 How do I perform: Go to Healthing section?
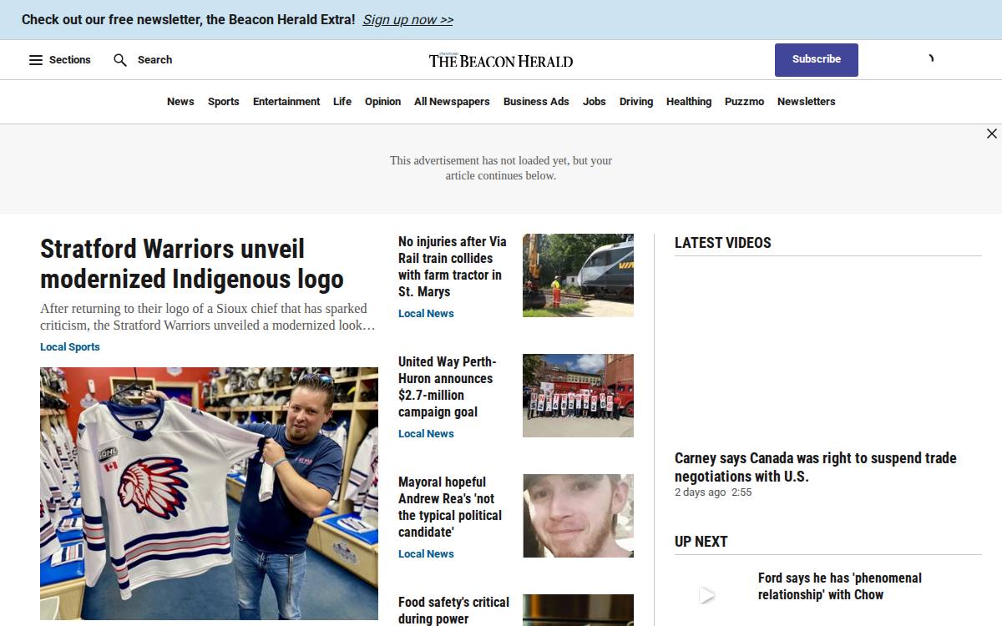689,102
